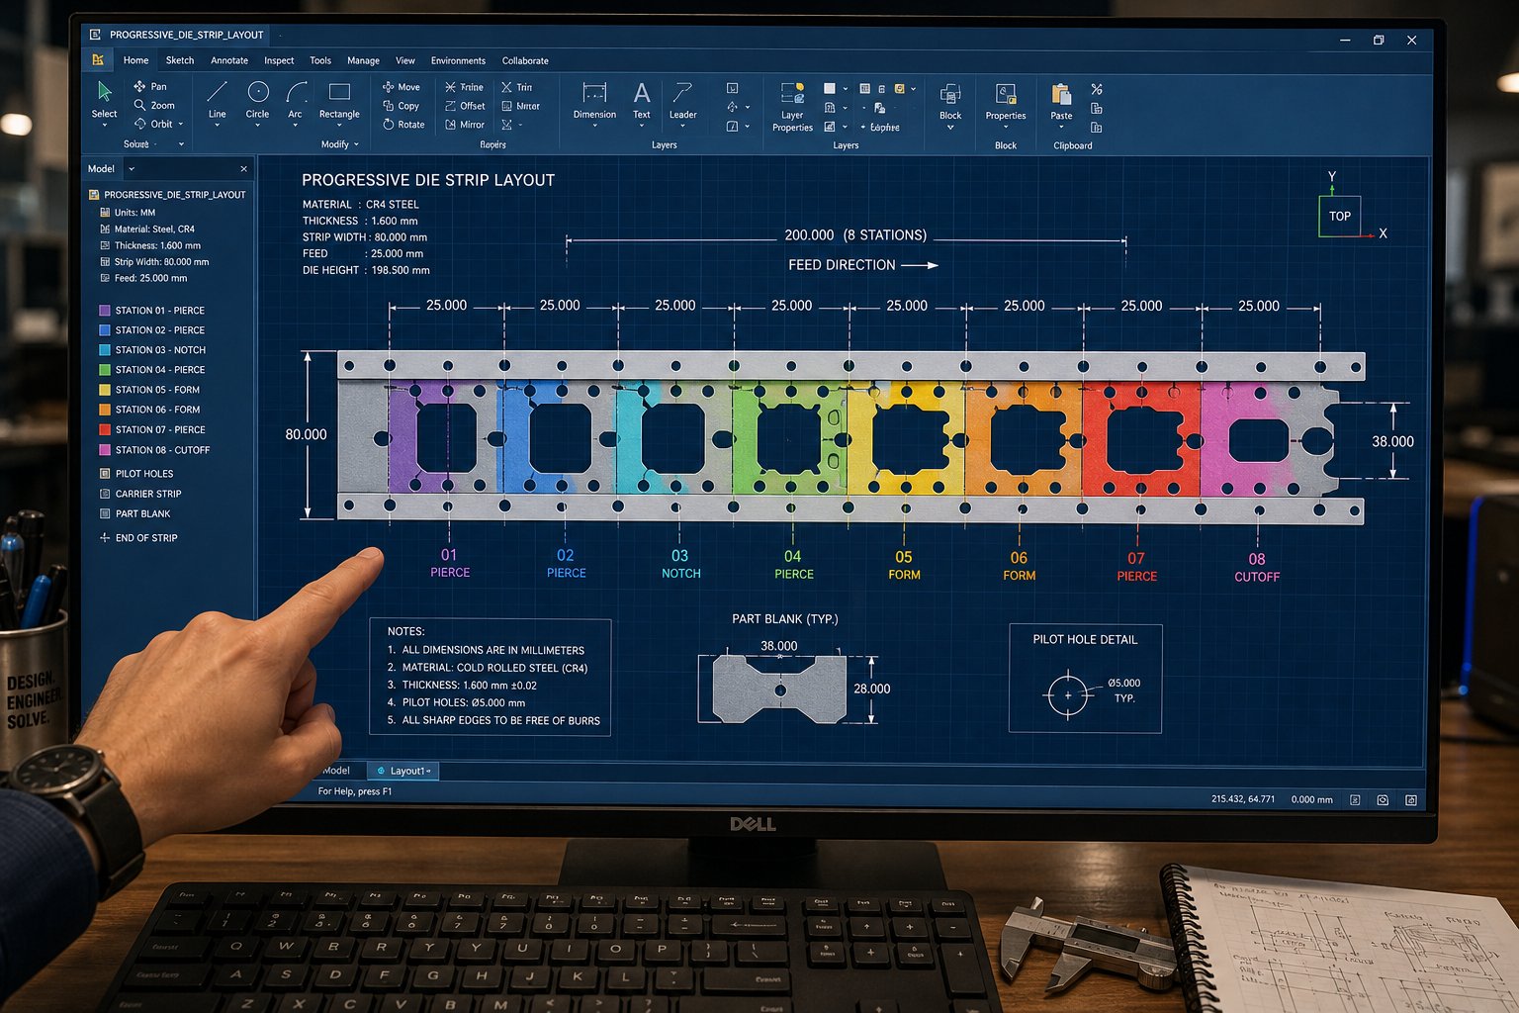The image size is (1519, 1013).
Task: Expand the Modify panel dropdown
Action: click(356, 145)
